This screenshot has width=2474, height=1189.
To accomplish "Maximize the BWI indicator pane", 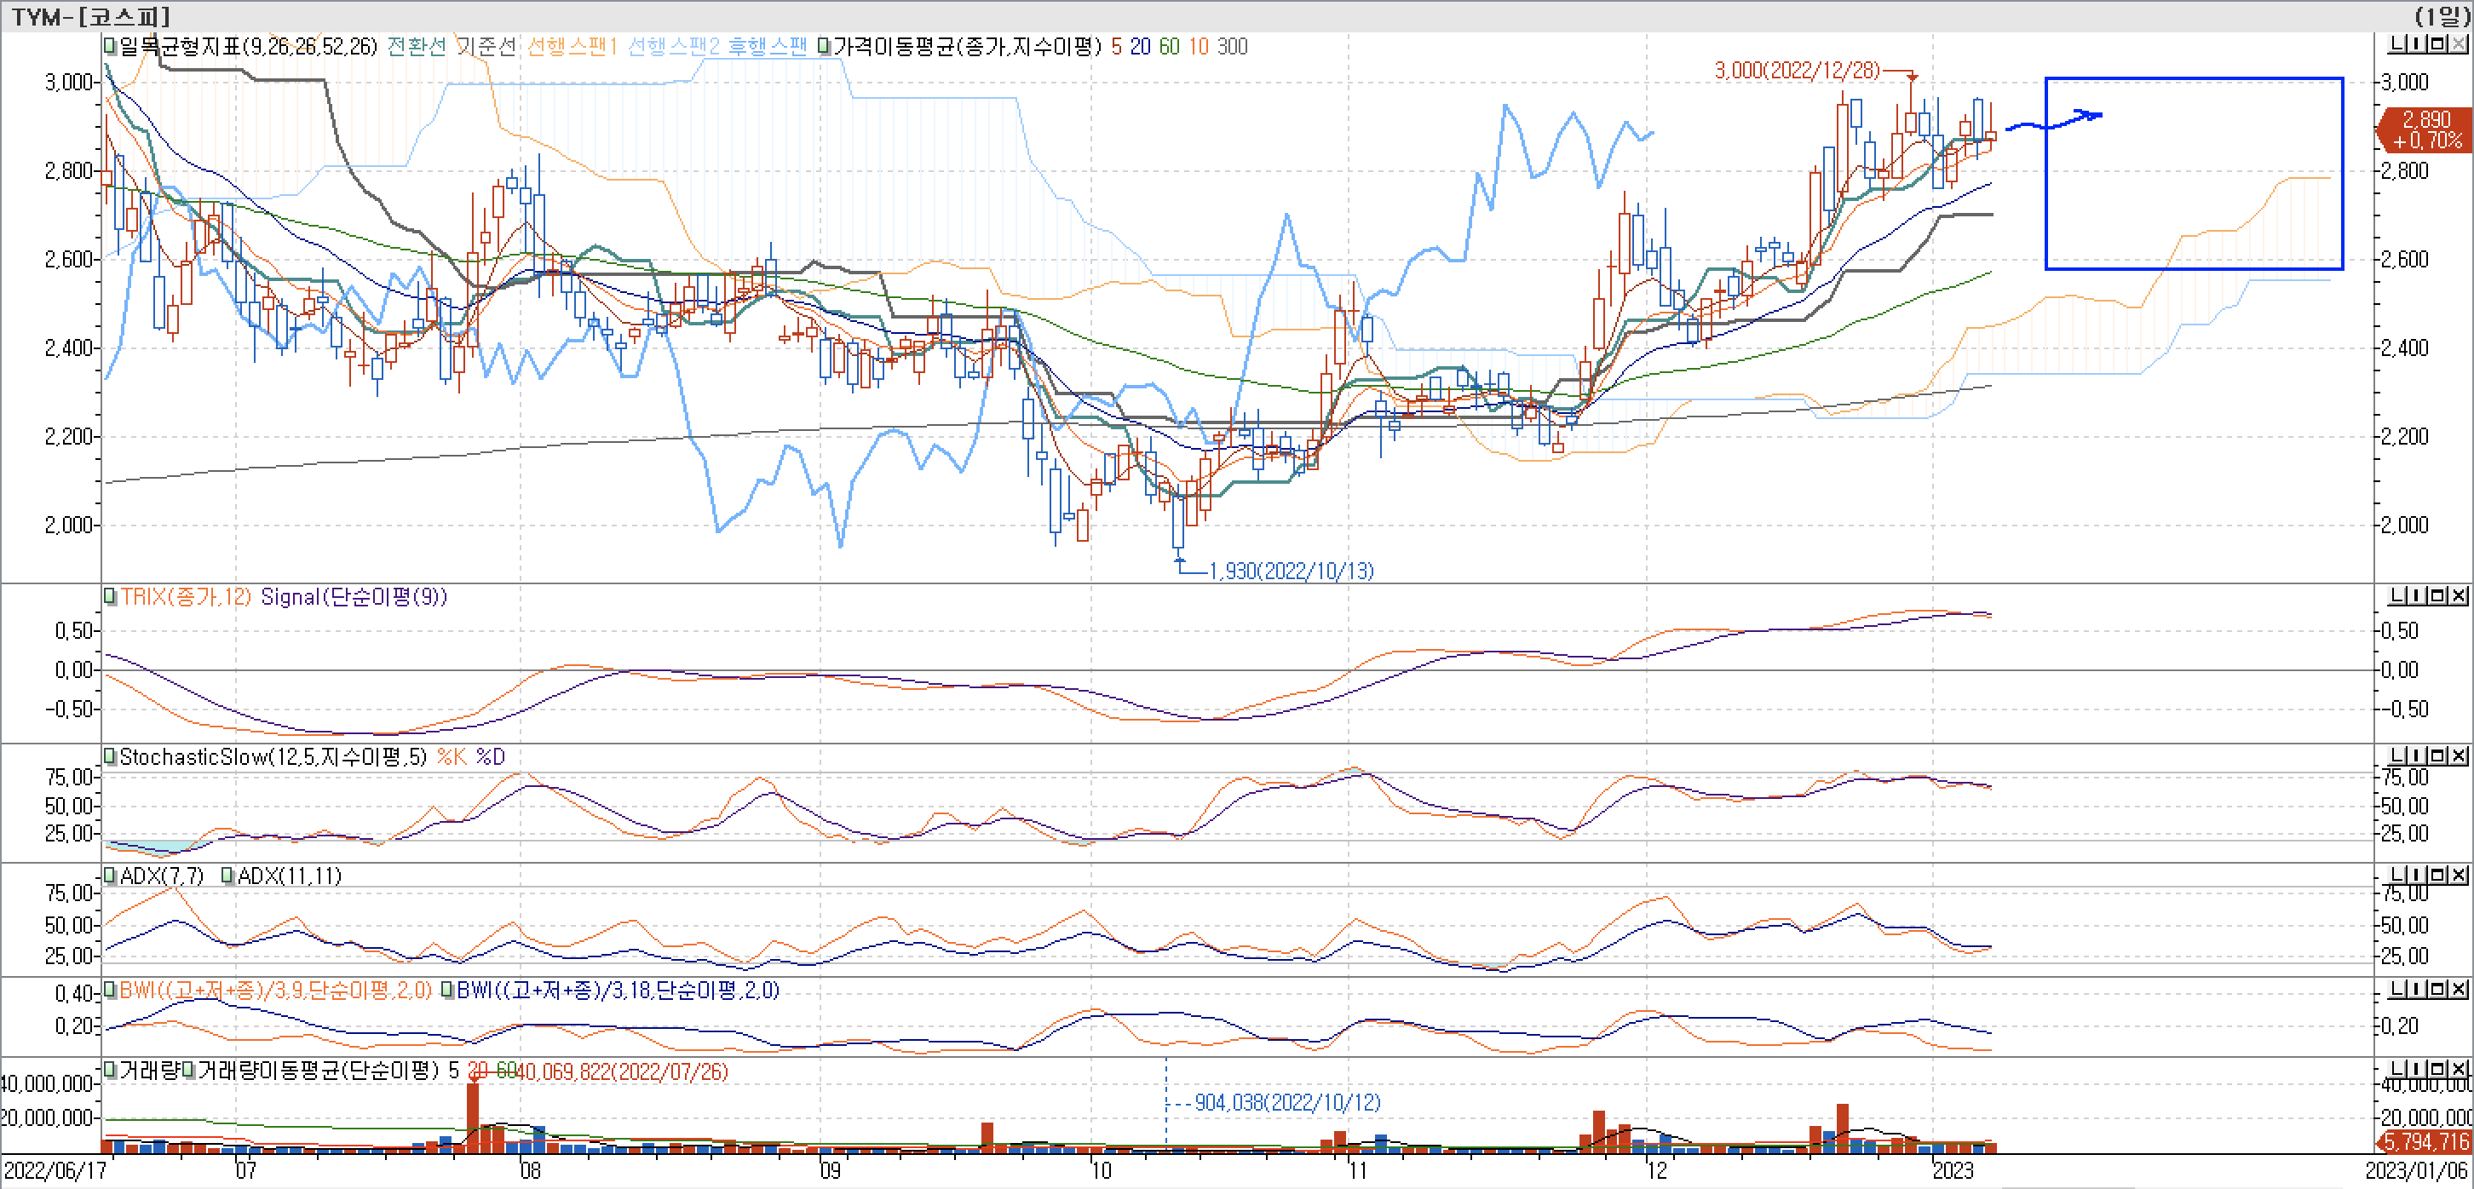I will click(2437, 989).
